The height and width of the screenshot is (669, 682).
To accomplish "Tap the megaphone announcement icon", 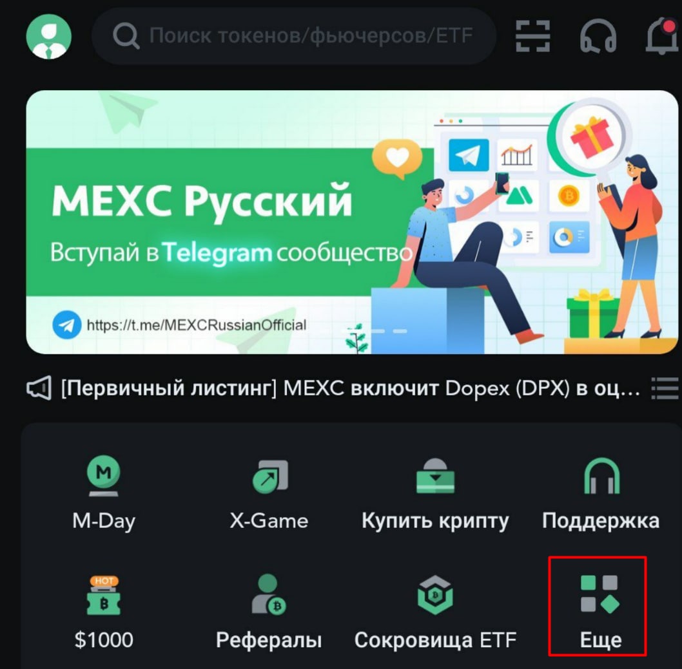I will tap(39, 388).
